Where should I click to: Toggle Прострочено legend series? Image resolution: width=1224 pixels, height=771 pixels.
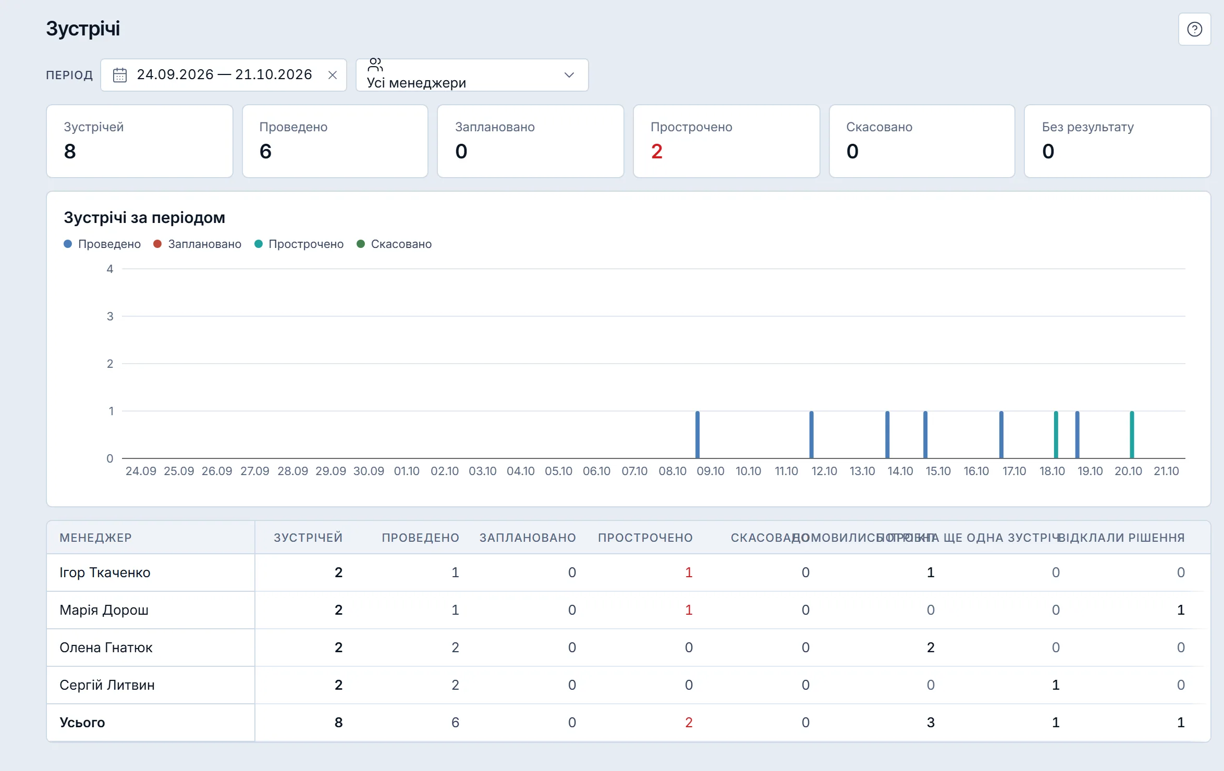pyautogui.click(x=299, y=244)
